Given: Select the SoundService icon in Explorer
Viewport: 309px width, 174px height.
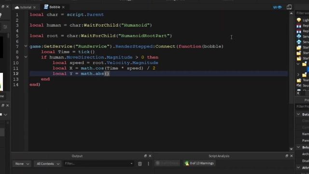Looking at the screenshot, I should point(299,86).
